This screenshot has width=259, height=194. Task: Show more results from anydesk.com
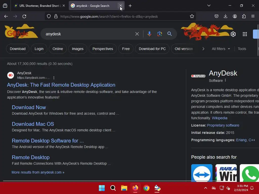click(x=38, y=172)
